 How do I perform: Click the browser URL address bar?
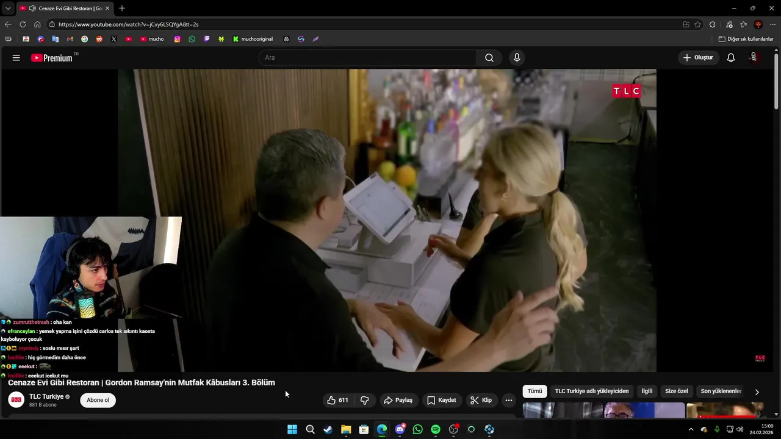tap(363, 24)
